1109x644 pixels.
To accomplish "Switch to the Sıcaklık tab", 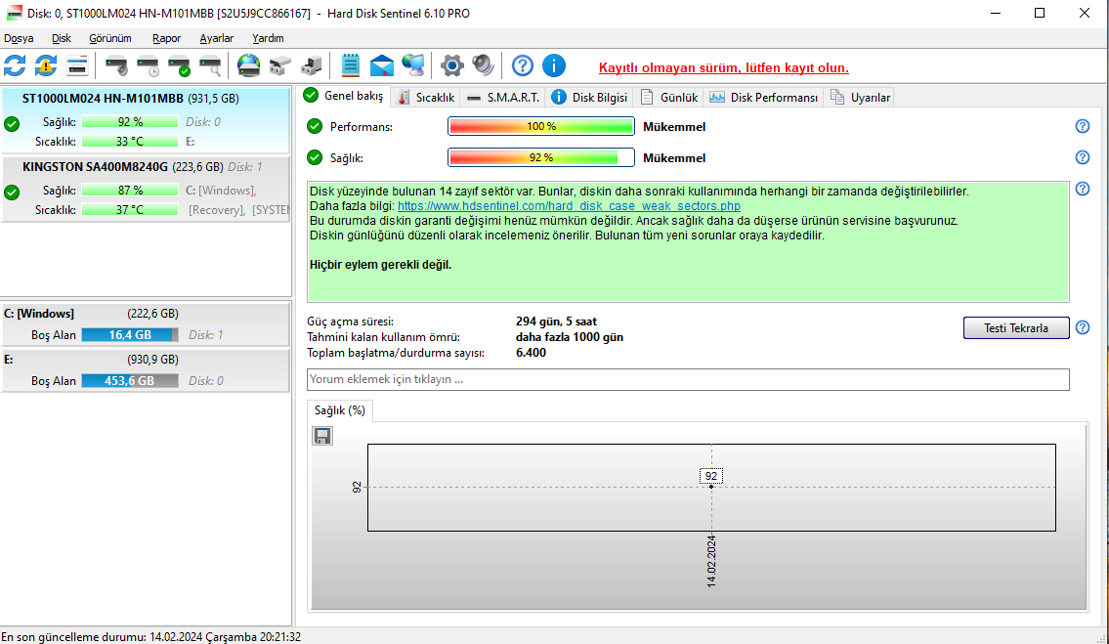I will (426, 98).
